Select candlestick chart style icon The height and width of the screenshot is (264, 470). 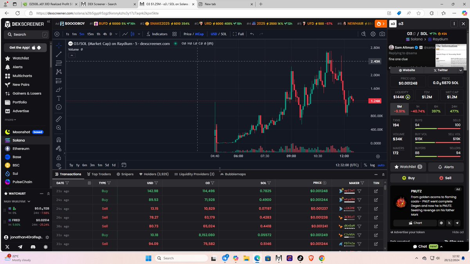[132, 34]
